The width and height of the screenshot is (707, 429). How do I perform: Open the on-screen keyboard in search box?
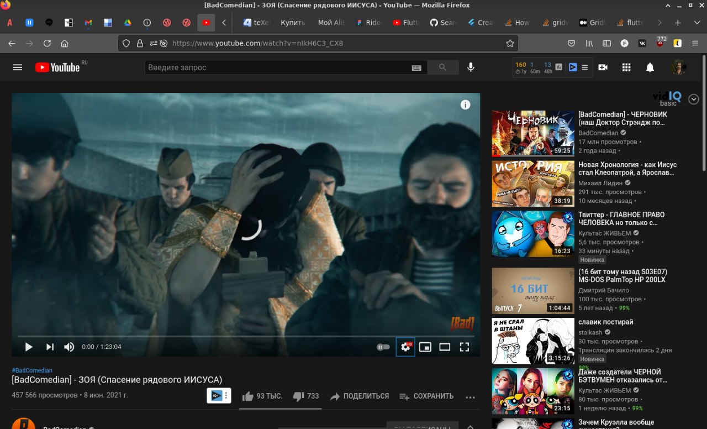[x=416, y=67]
